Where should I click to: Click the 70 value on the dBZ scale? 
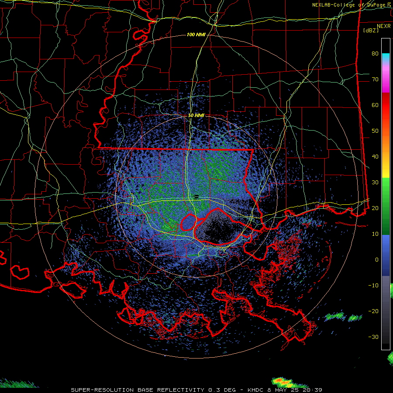point(375,79)
